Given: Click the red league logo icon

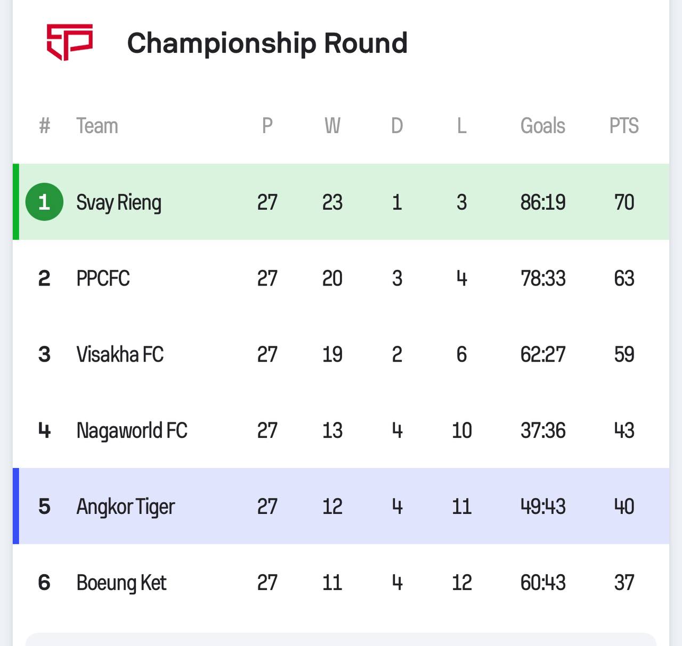Looking at the screenshot, I should pos(70,42).
